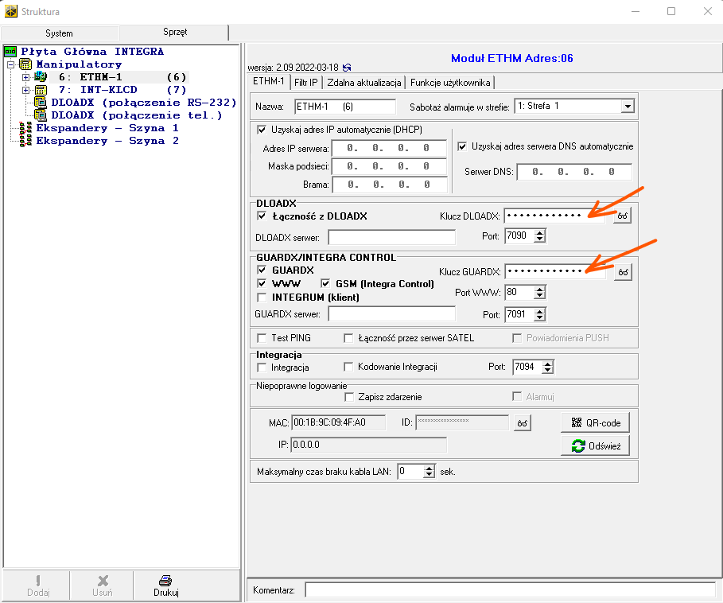
Task: Click the Drukuj printer button
Action: 165,585
